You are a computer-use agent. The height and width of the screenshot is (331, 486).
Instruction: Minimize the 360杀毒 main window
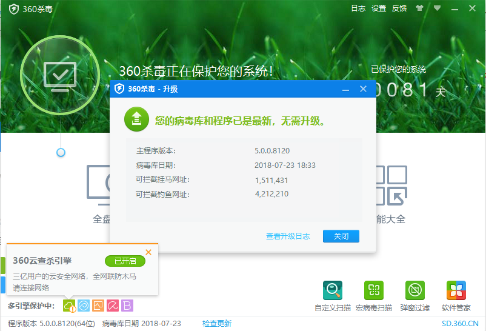(454, 9)
